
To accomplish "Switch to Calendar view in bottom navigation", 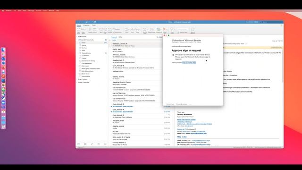I will click(85, 144).
